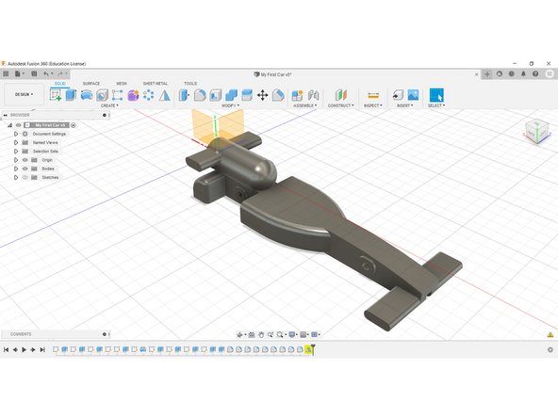Click the Look At camera icon
558x418 pixels.
pos(252,334)
